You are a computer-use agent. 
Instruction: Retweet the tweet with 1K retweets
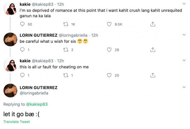click(66, 24)
